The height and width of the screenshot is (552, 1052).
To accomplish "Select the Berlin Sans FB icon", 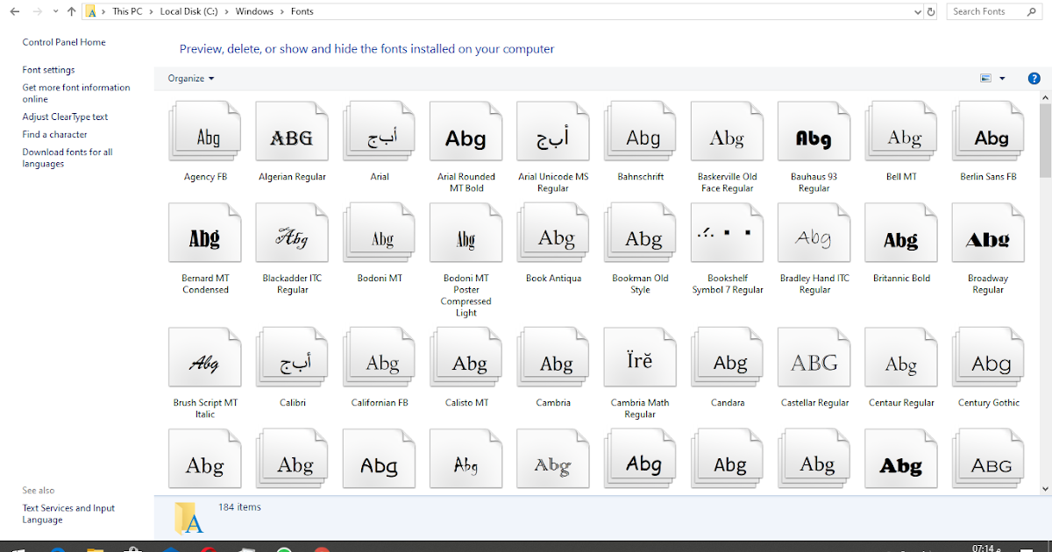I will point(988,131).
